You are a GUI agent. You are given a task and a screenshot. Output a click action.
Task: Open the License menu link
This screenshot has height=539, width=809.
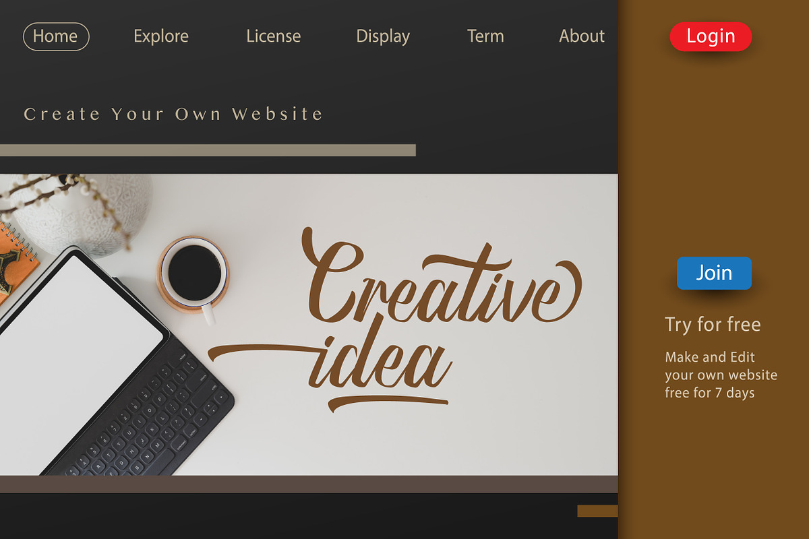coord(274,36)
